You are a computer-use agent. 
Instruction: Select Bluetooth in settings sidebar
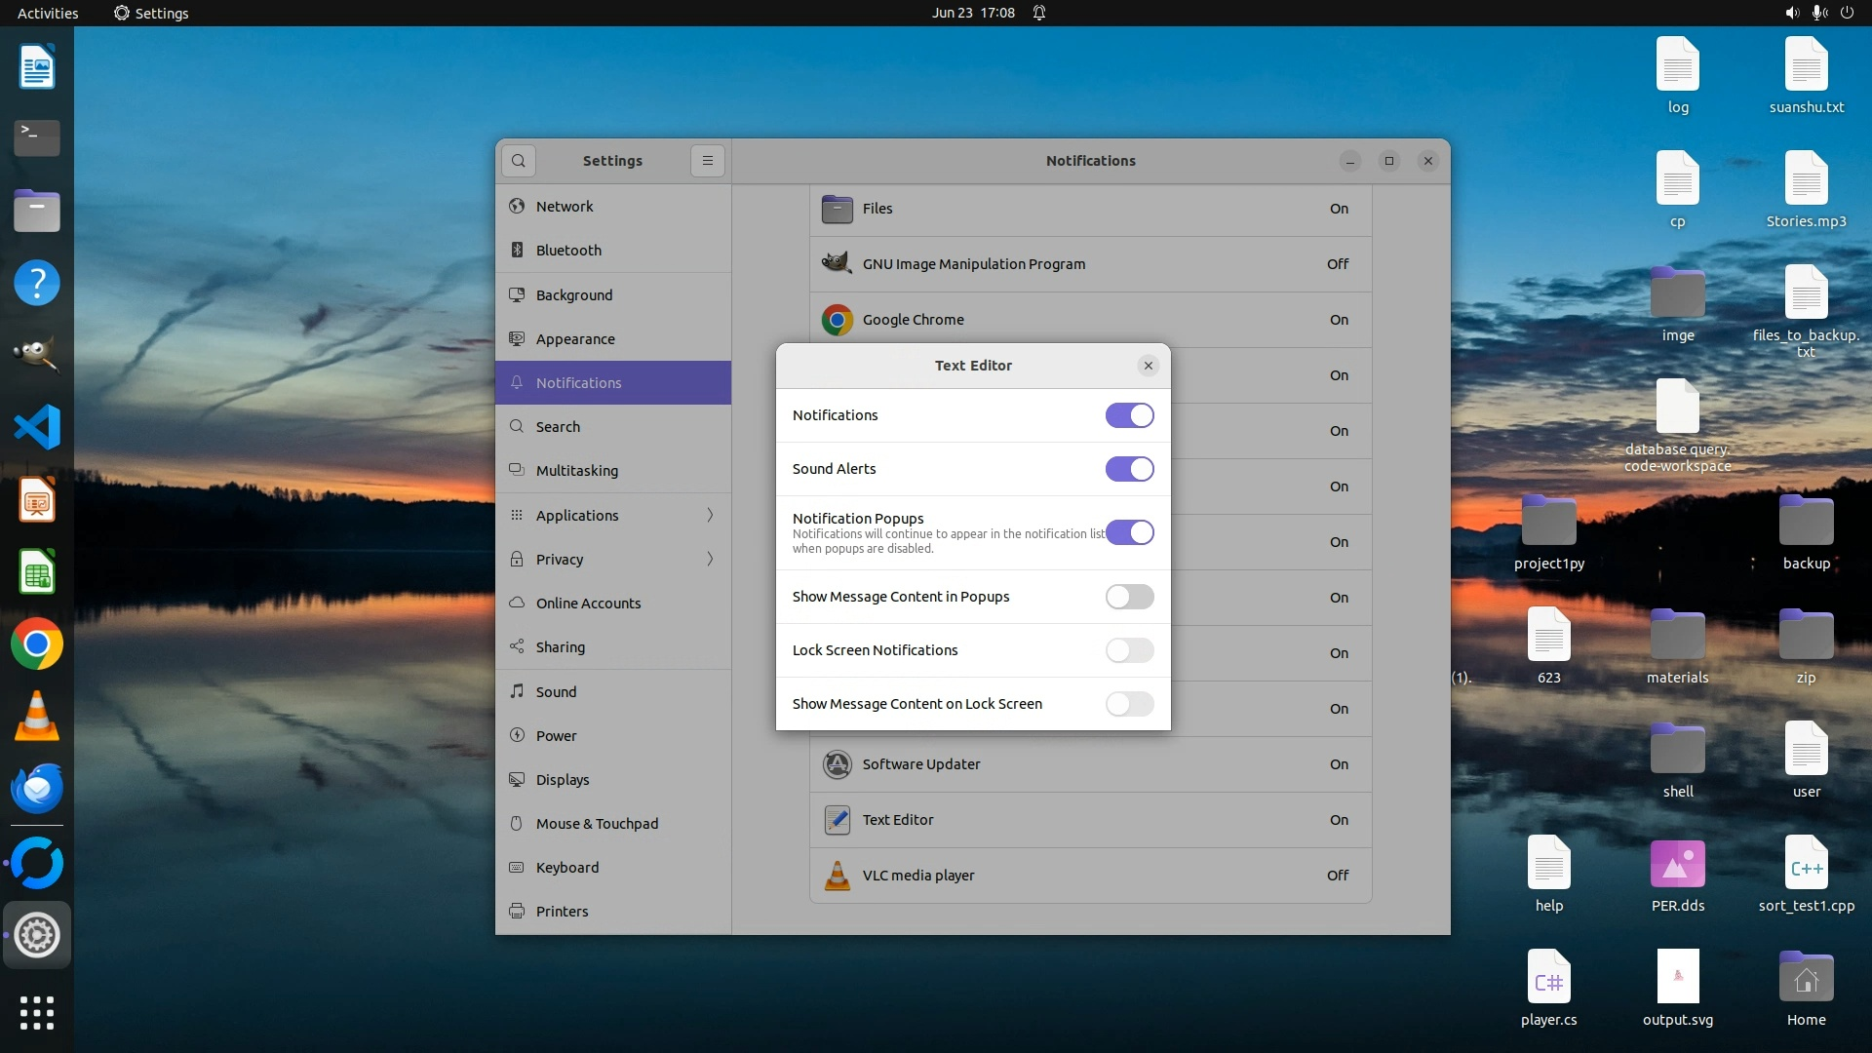(568, 251)
